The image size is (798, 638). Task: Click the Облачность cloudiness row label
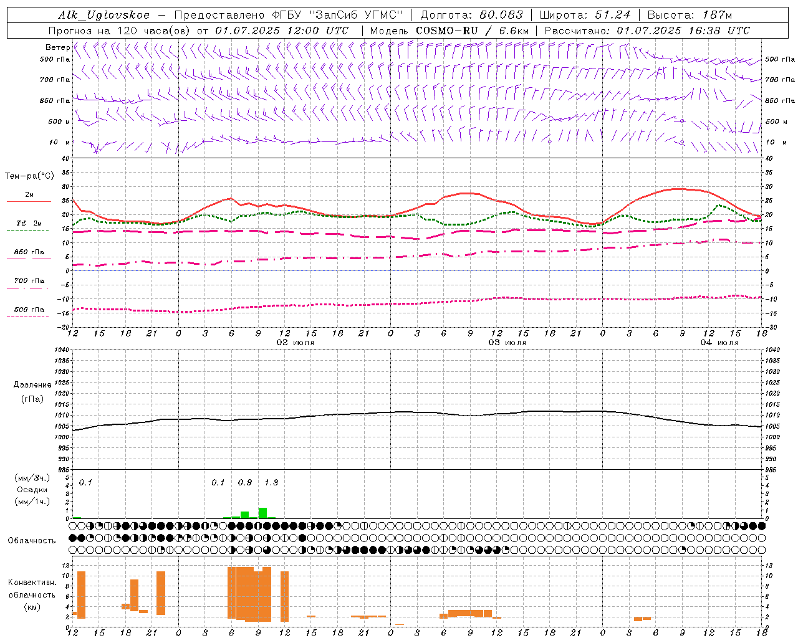32,540
